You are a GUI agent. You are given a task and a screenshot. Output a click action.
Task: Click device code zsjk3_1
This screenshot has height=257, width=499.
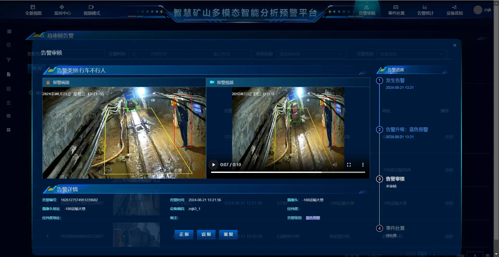pyautogui.click(x=194, y=209)
